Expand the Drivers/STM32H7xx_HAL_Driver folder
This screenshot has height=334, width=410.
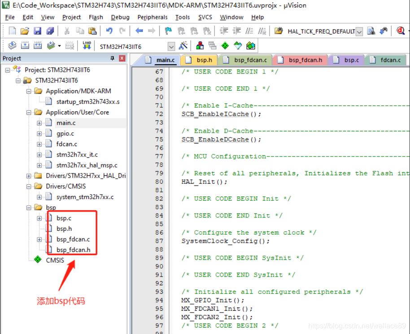point(29,176)
